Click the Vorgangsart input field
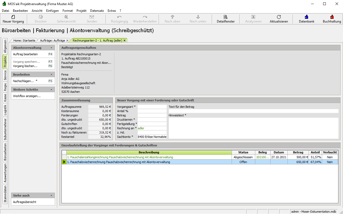This screenshot has width=343, height=214. pyautogui.click(x=152, y=107)
